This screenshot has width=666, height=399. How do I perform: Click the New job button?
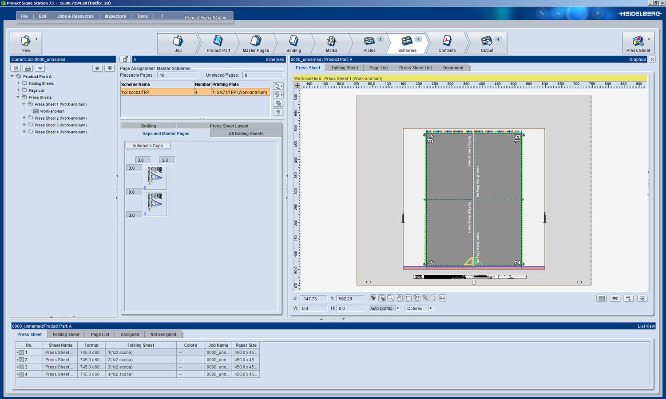click(26, 43)
